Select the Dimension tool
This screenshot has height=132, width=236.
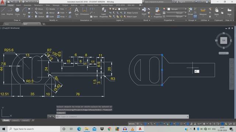tap(84, 11)
